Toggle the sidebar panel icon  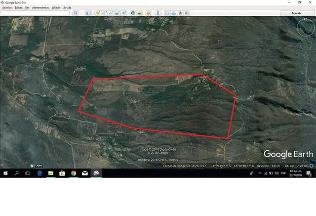tap(88, 13)
